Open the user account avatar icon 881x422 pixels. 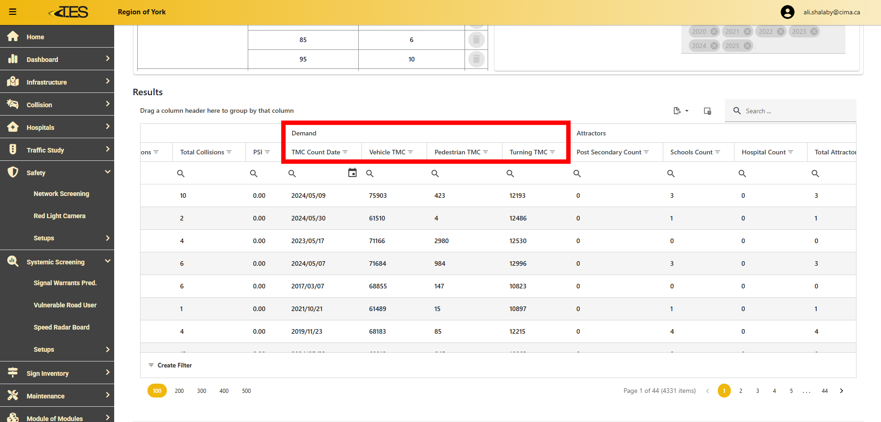[x=787, y=12]
